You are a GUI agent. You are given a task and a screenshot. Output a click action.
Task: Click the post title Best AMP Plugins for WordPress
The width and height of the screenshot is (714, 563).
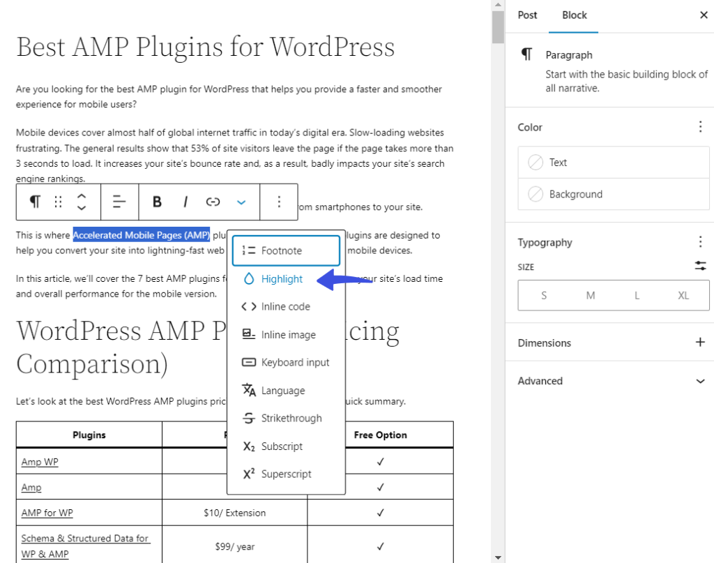(206, 47)
